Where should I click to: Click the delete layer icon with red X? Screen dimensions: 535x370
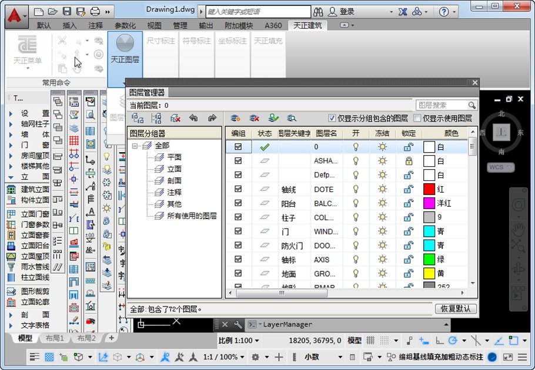(254, 118)
